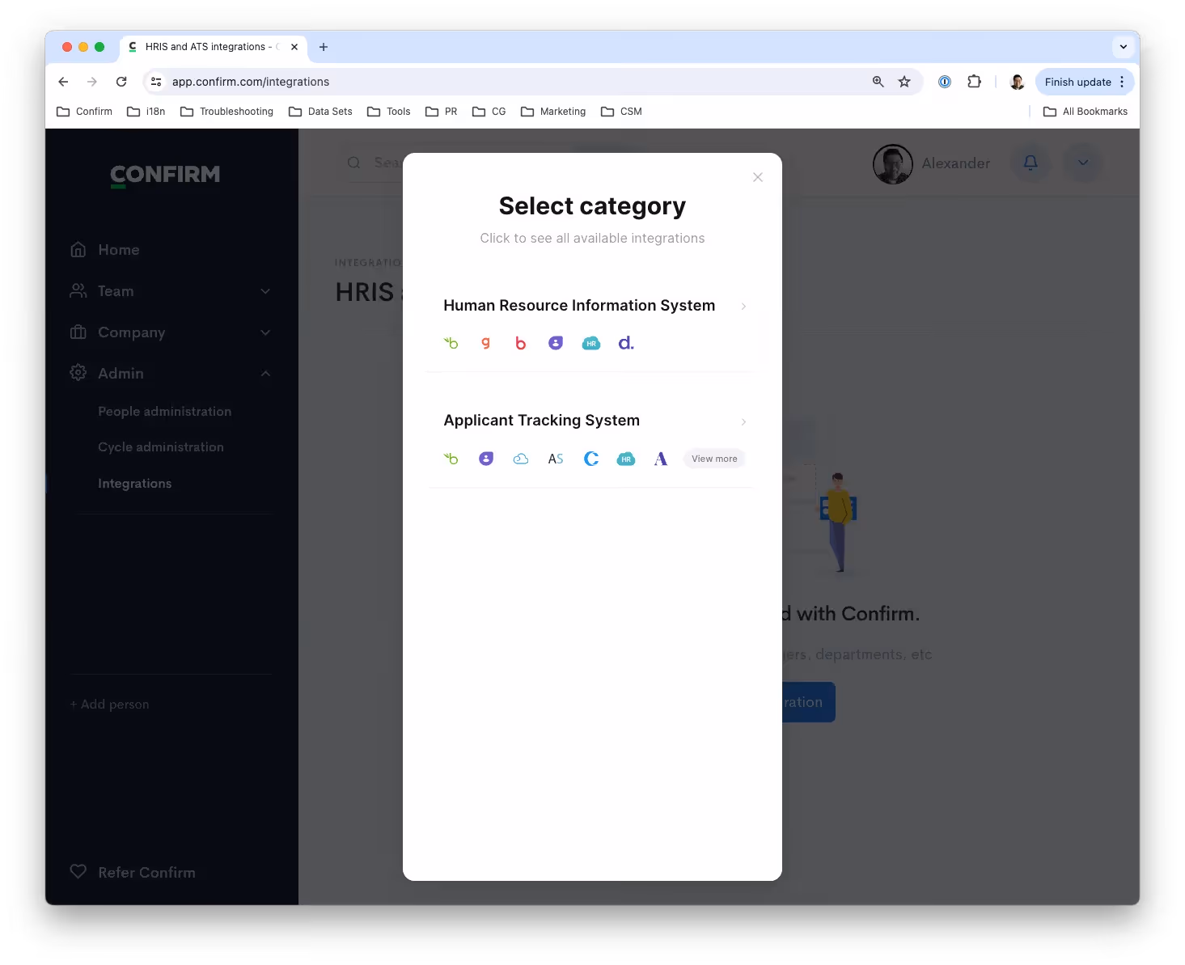Expand the Company menu chevron
The height and width of the screenshot is (965, 1185).
coord(265,332)
